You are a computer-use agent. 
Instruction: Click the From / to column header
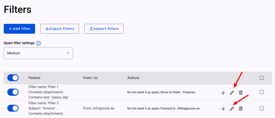(x=90, y=78)
